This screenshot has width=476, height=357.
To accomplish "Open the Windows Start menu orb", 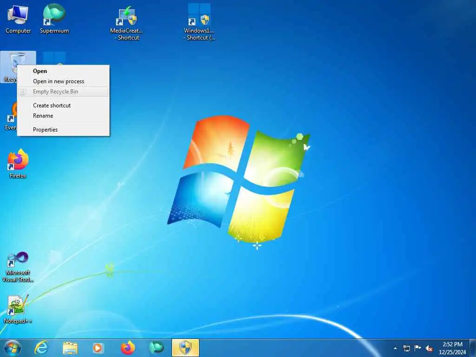I will [13, 348].
